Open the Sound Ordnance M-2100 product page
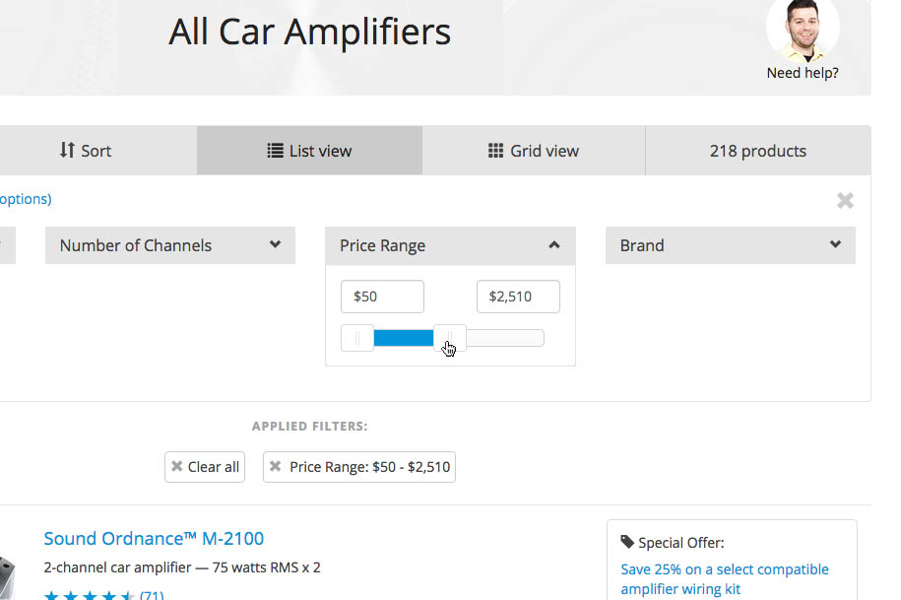 coord(154,539)
